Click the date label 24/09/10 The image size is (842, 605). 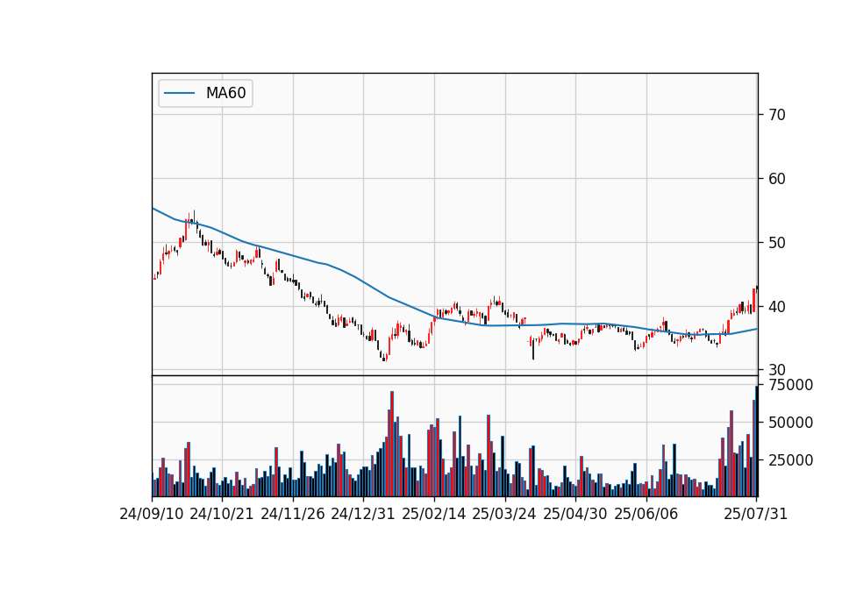point(152,514)
